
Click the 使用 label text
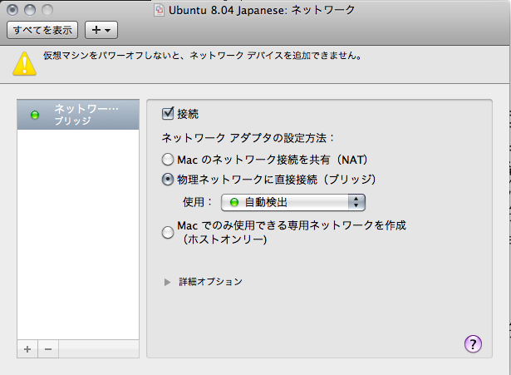click(x=197, y=202)
